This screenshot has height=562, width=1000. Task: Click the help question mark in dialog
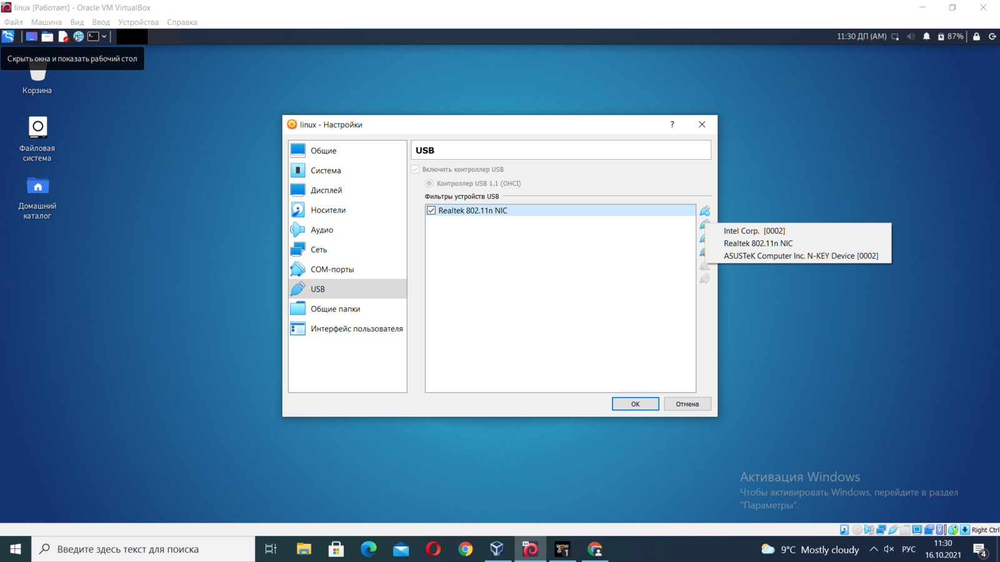672,124
